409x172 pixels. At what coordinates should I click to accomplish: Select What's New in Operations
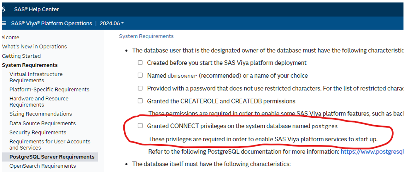(x=34, y=47)
